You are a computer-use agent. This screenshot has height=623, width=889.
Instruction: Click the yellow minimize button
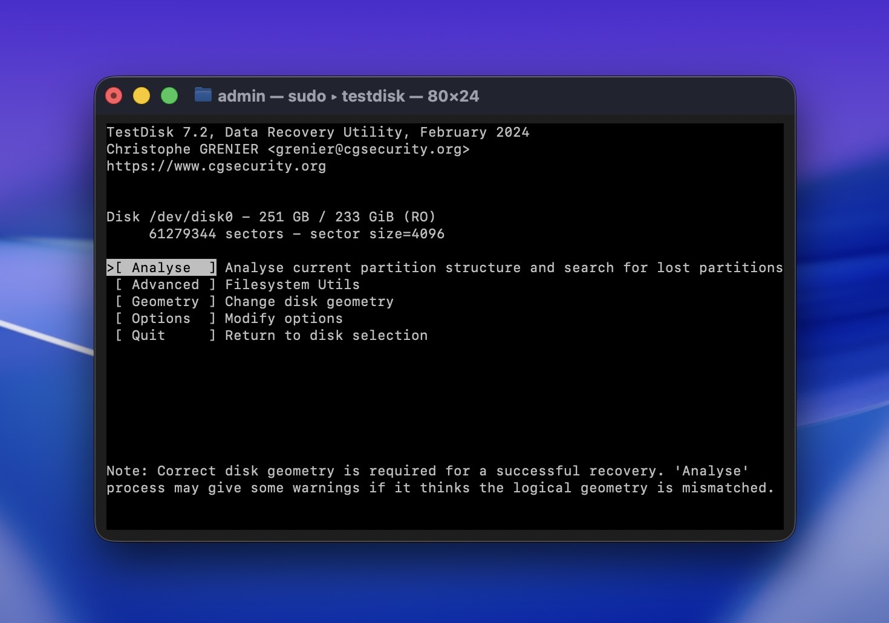[141, 95]
